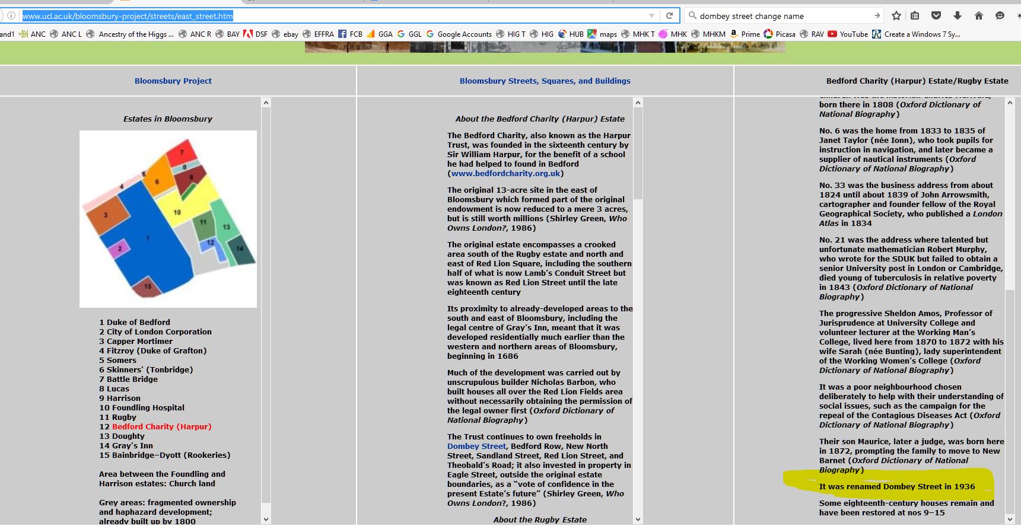Go to home page icon
1021x526 pixels.
[978, 16]
